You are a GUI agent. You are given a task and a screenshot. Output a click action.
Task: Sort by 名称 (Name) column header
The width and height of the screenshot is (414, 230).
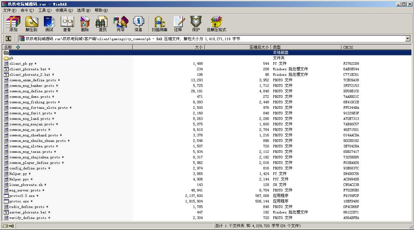click(68, 47)
